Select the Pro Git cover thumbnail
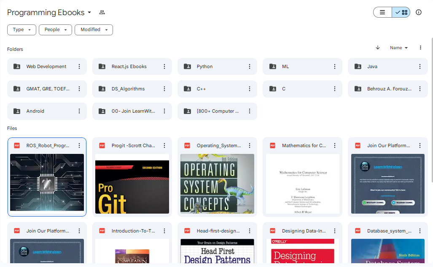The width and height of the screenshot is (433, 267). (132, 184)
